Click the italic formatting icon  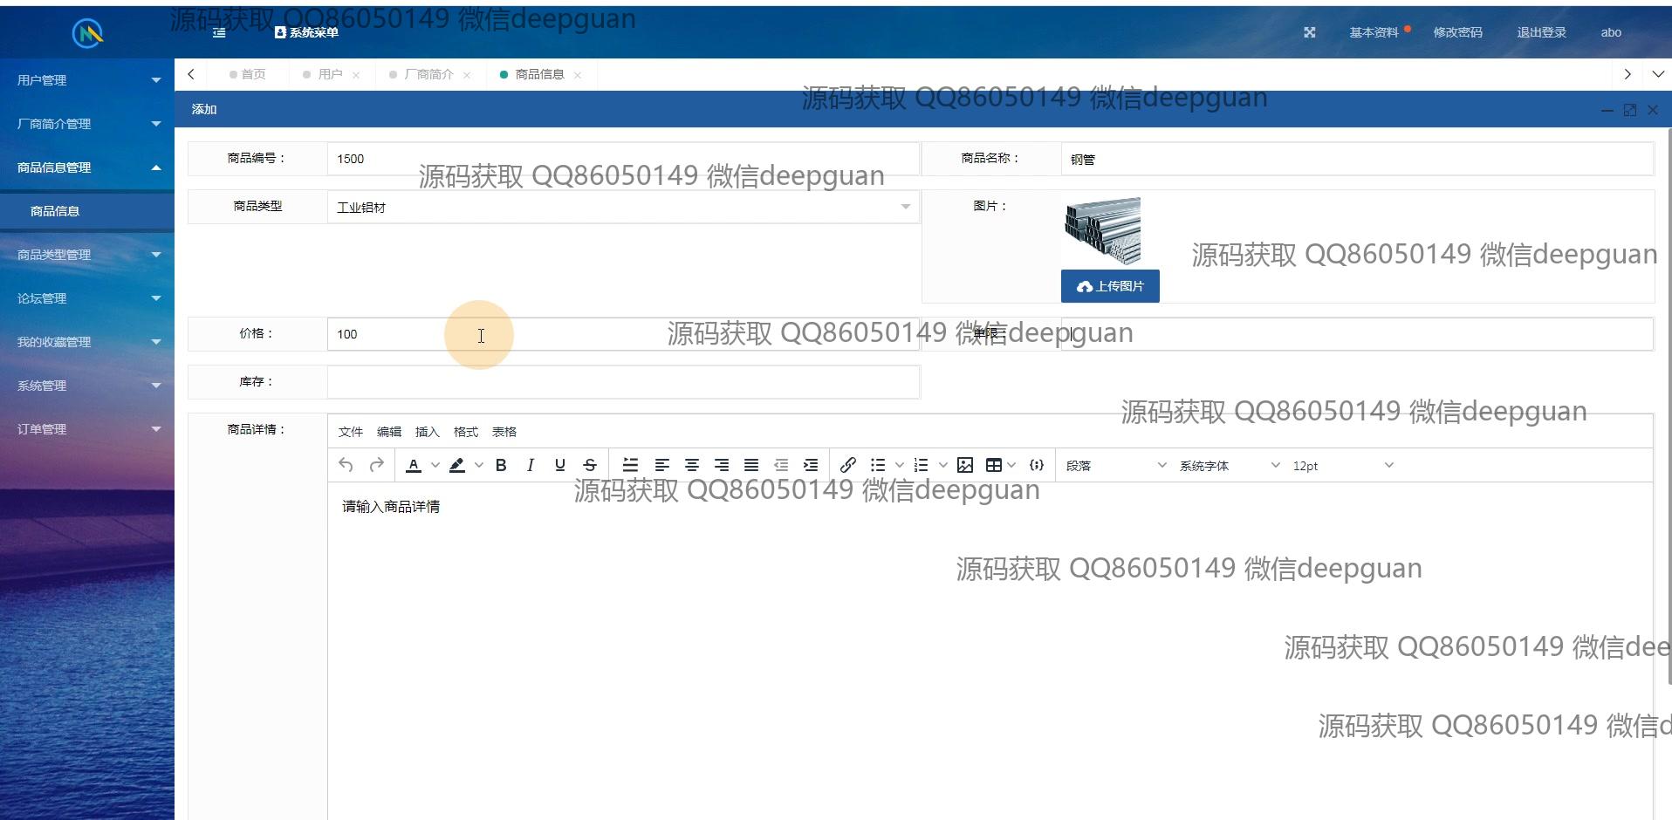pos(530,466)
